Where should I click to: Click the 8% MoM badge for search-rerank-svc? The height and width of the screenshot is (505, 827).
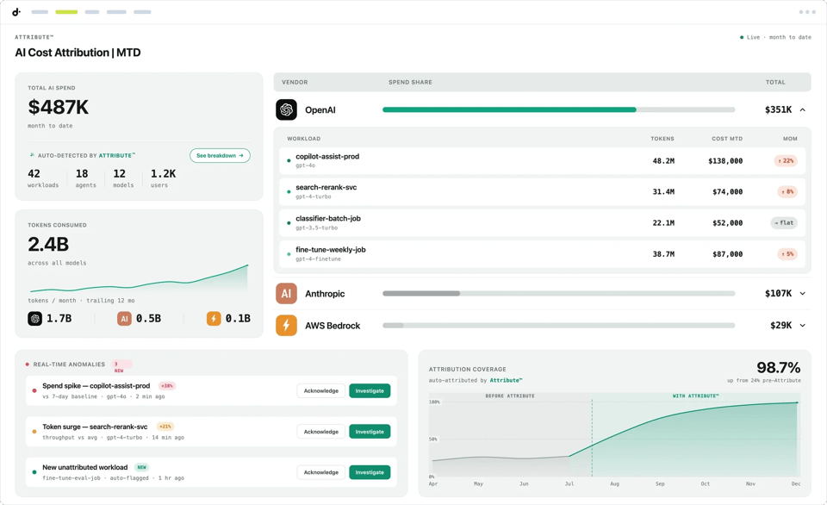tap(787, 191)
